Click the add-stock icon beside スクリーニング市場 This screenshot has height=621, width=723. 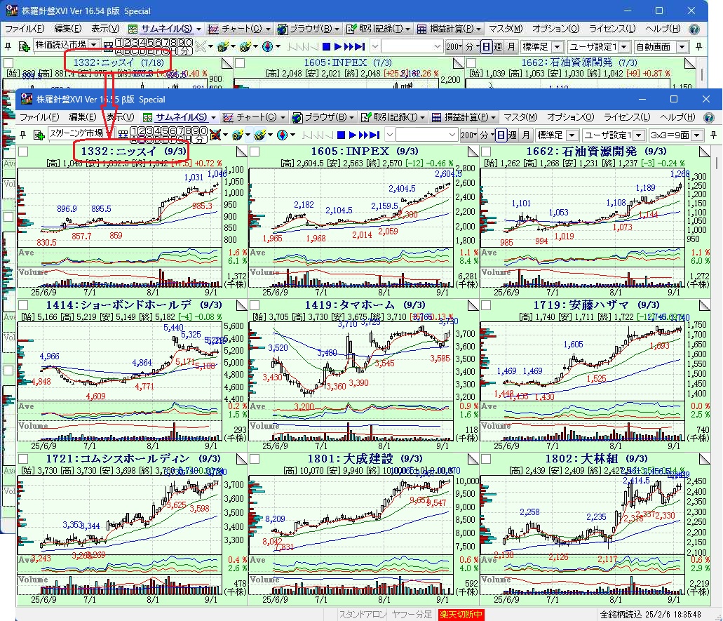pyautogui.click(x=39, y=135)
